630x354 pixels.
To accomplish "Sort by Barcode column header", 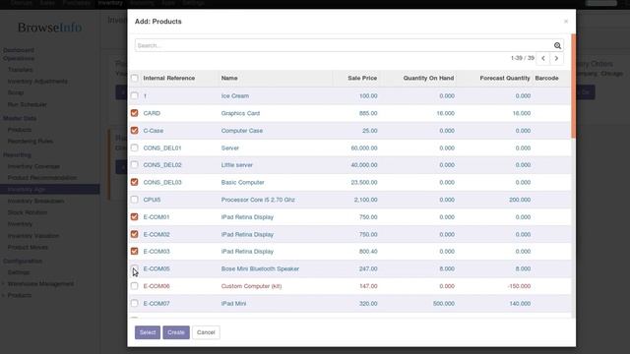I will pyautogui.click(x=547, y=78).
